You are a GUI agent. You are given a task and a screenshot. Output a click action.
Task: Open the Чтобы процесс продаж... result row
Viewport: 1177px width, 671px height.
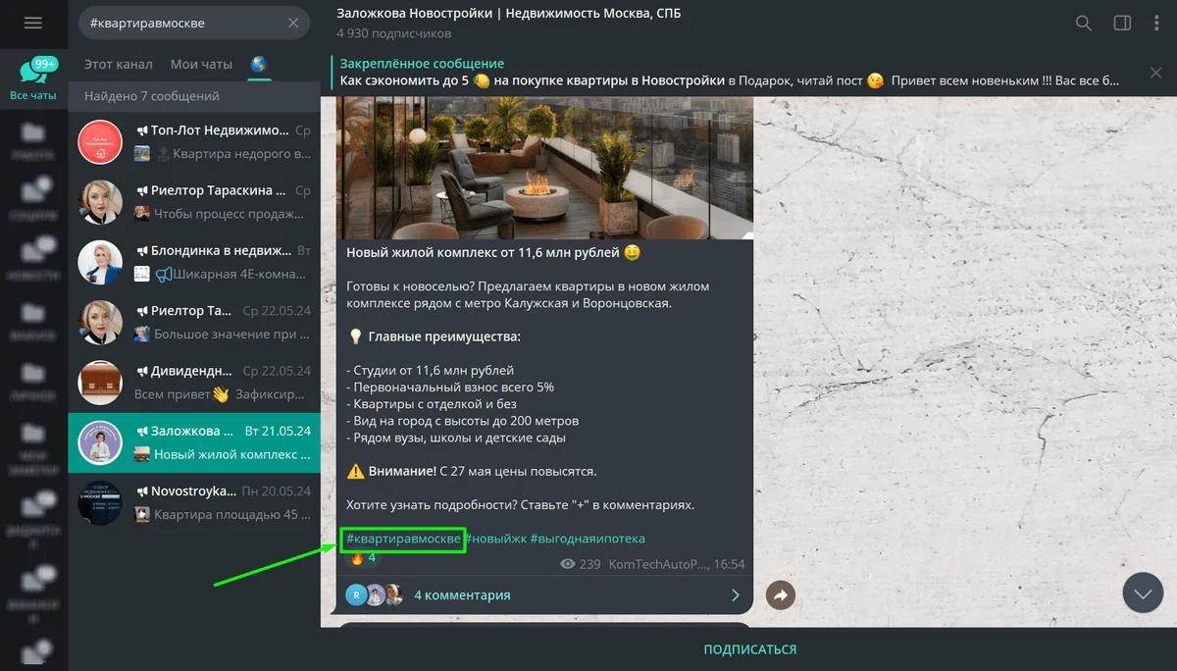tap(194, 202)
